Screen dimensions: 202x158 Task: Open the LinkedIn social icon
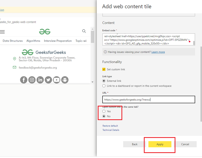(x=40, y=80)
